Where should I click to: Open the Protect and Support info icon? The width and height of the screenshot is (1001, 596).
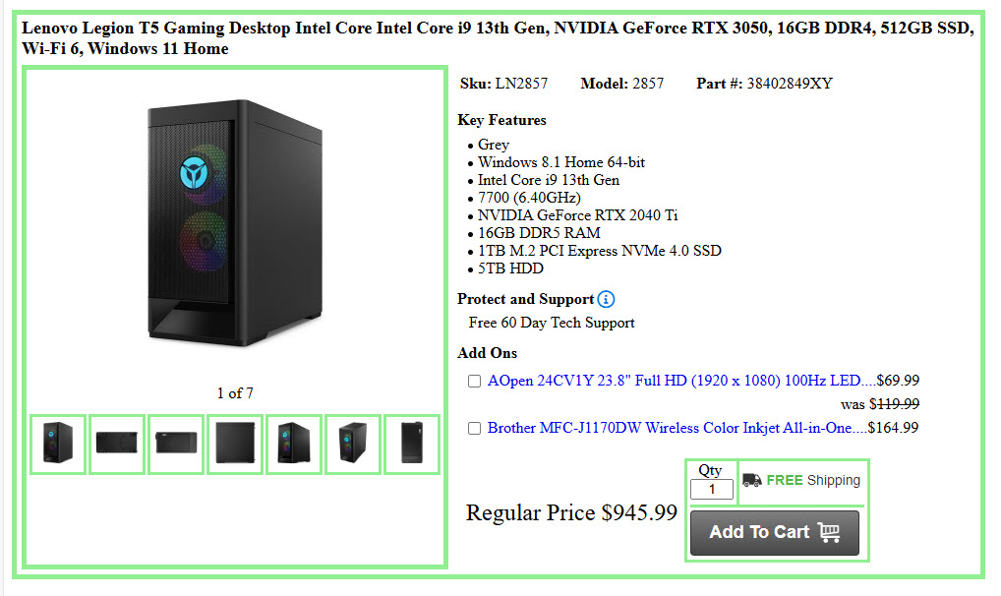606,299
